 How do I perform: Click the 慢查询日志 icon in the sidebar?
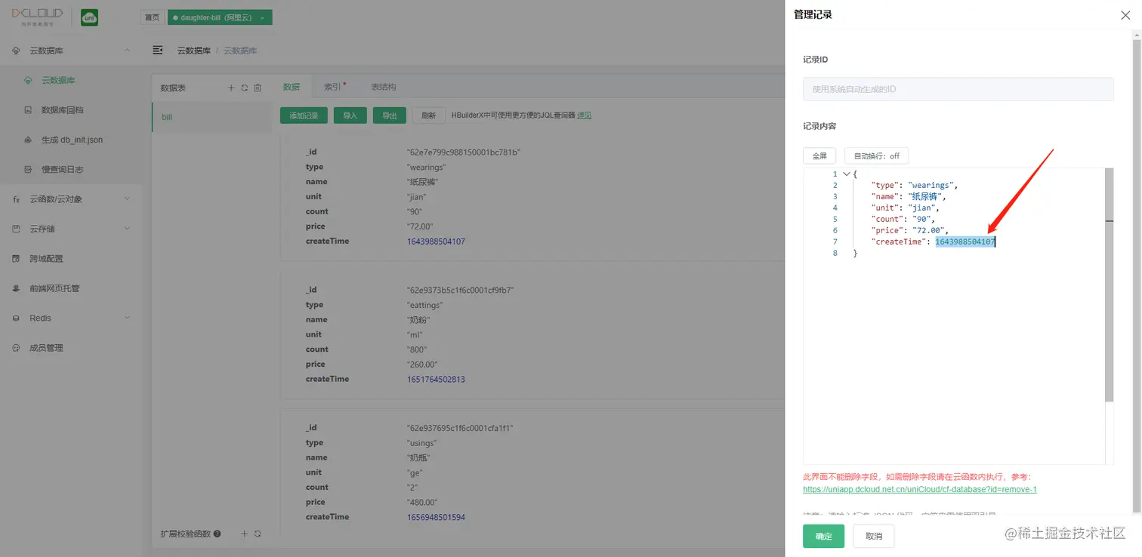[x=28, y=170]
